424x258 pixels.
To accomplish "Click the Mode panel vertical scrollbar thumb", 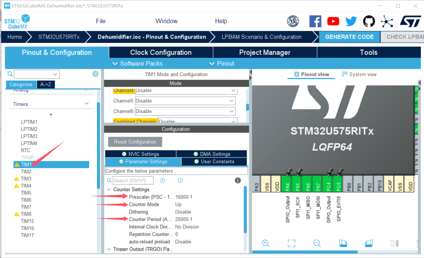I will [x=247, y=107].
